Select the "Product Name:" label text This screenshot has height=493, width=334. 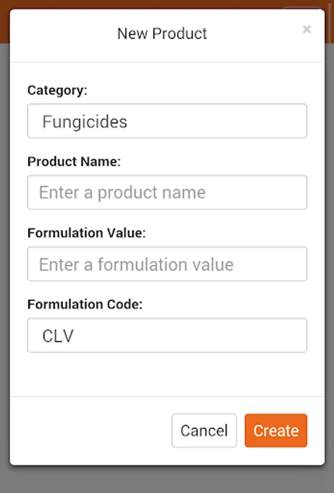(74, 162)
